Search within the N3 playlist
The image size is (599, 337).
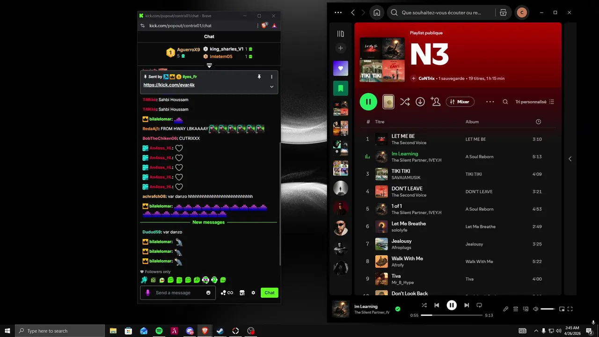pos(505,102)
